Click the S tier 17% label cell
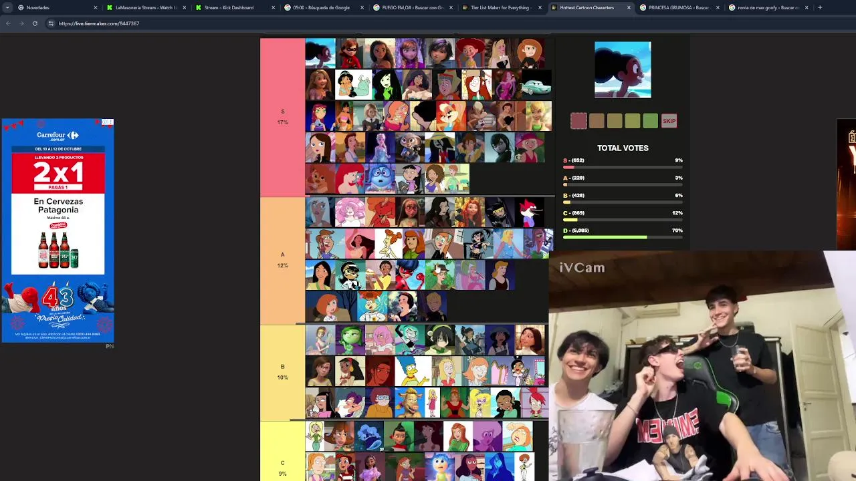856x481 pixels. click(282, 117)
